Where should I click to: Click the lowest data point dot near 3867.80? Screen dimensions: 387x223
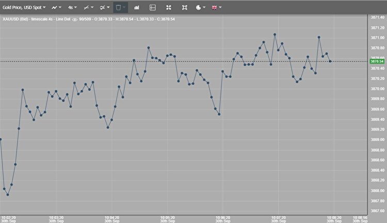pyautogui.click(x=8, y=195)
